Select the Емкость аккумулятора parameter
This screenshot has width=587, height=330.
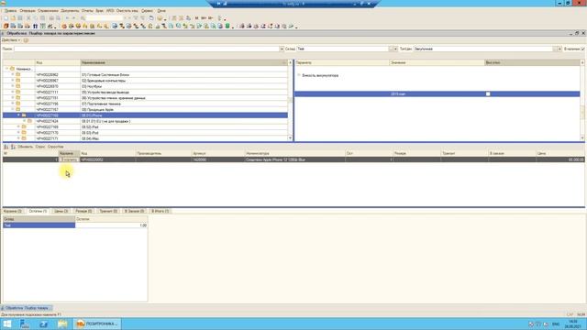(320, 75)
